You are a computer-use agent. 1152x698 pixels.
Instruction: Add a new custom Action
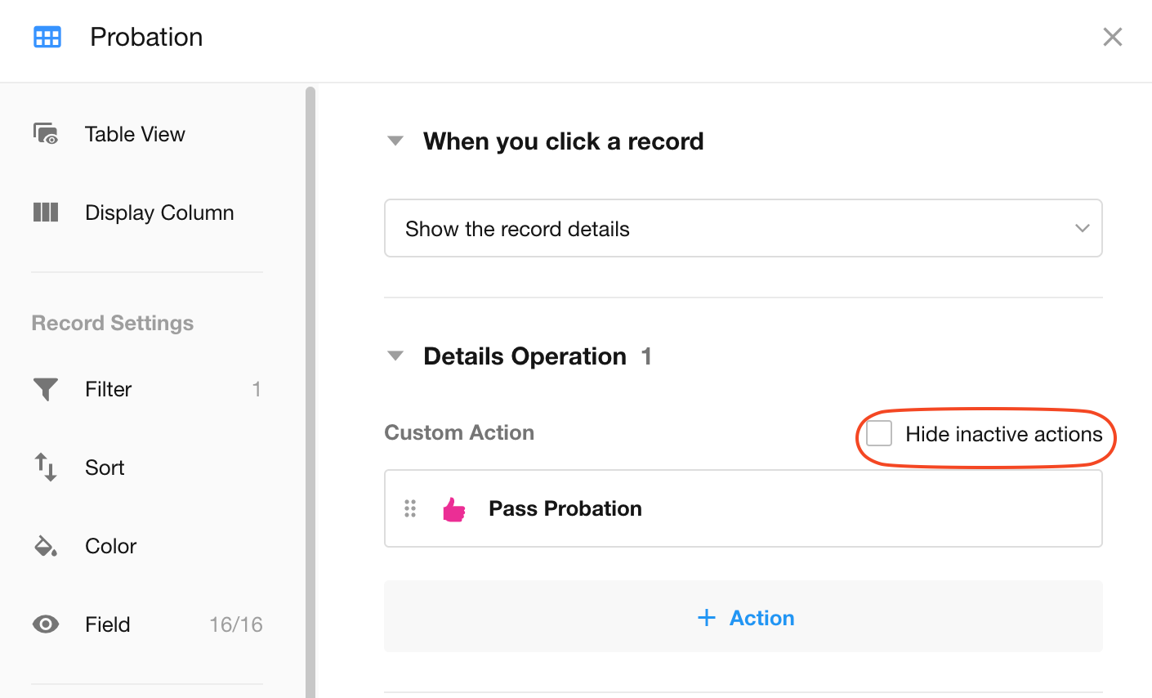click(744, 618)
